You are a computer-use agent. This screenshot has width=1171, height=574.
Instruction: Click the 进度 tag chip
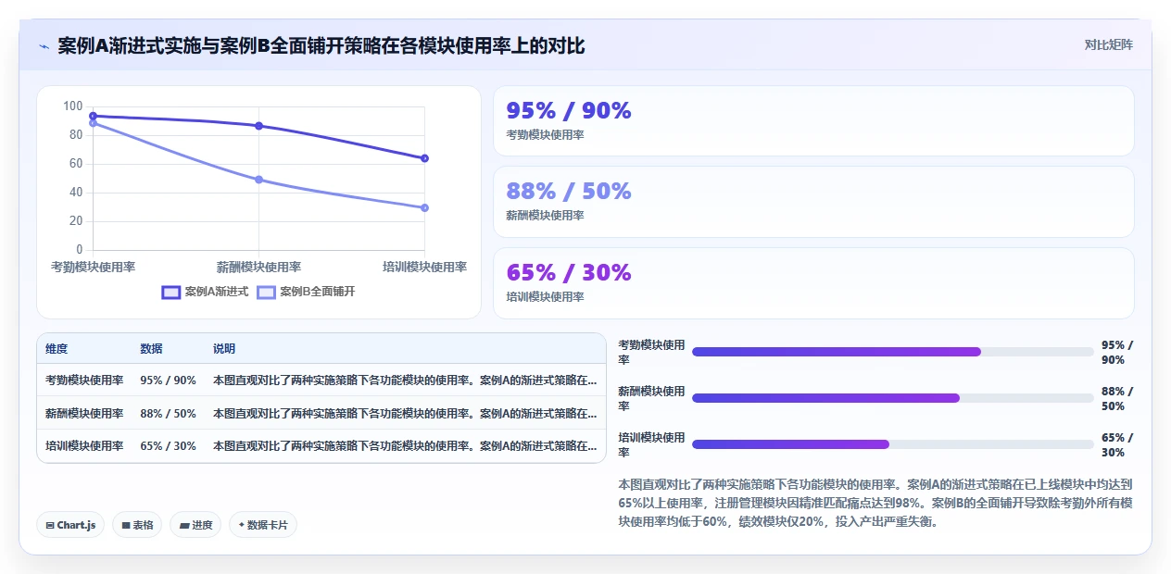tap(195, 525)
